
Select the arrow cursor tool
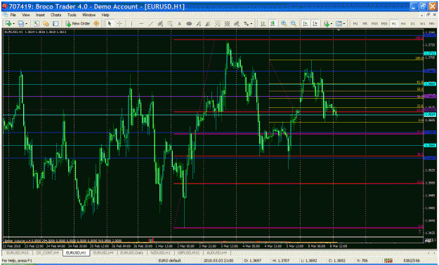(110, 24)
